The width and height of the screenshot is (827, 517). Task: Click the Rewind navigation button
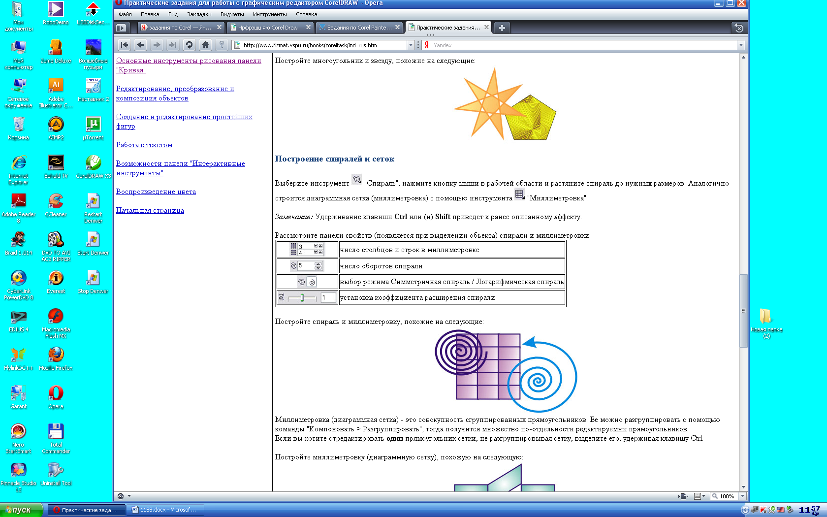click(125, 45)
